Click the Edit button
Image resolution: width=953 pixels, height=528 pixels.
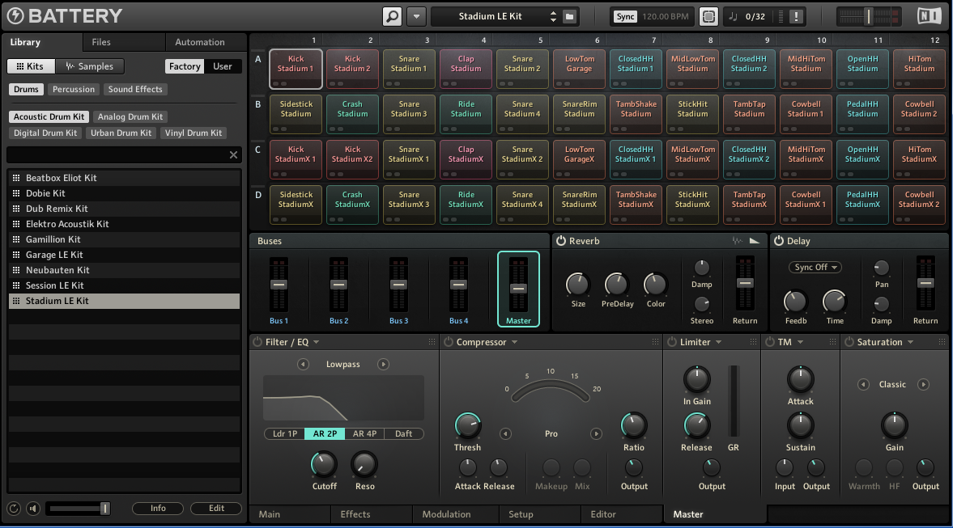pyautogui.click(x=216, y=509)
